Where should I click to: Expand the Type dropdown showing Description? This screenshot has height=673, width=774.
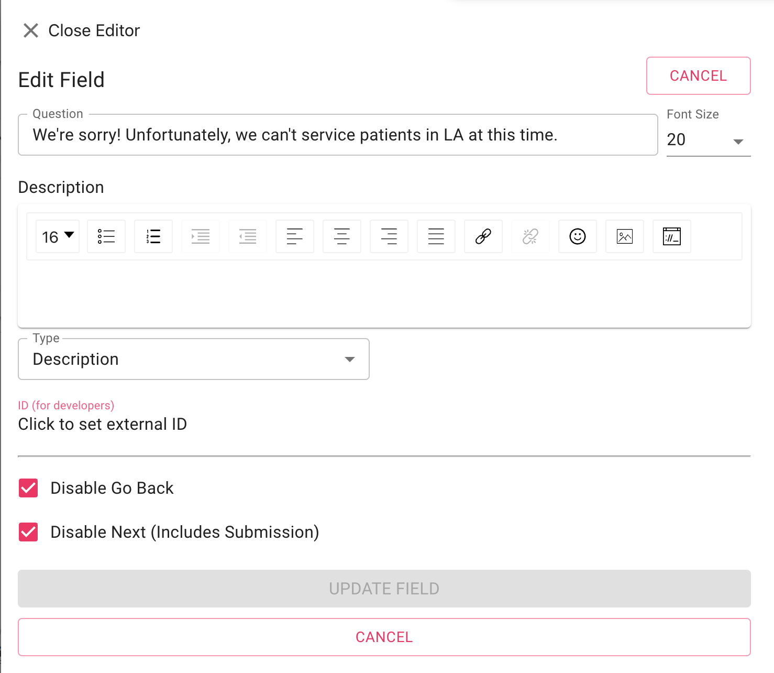point(194,359)
